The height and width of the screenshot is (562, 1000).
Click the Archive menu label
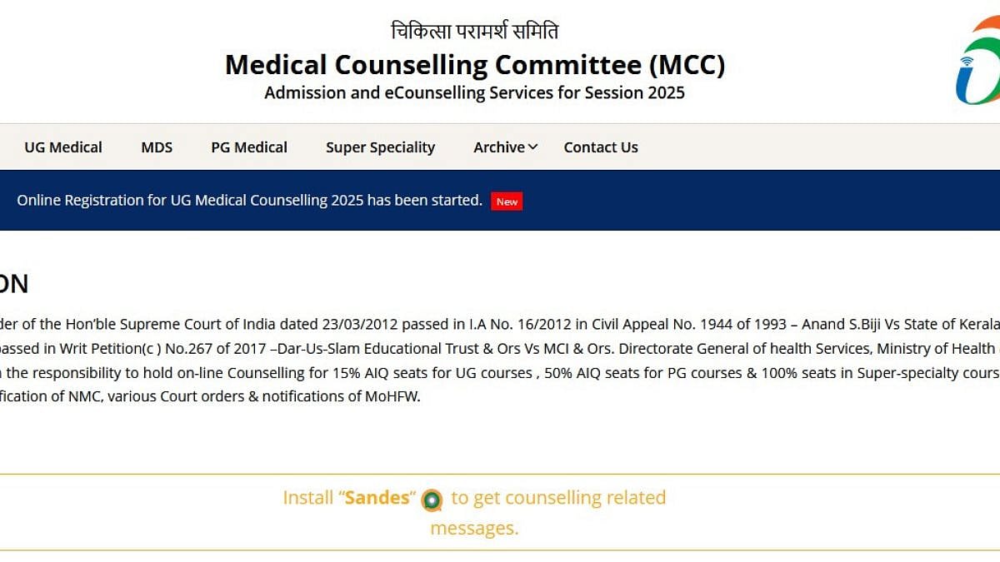click(499, 147)
